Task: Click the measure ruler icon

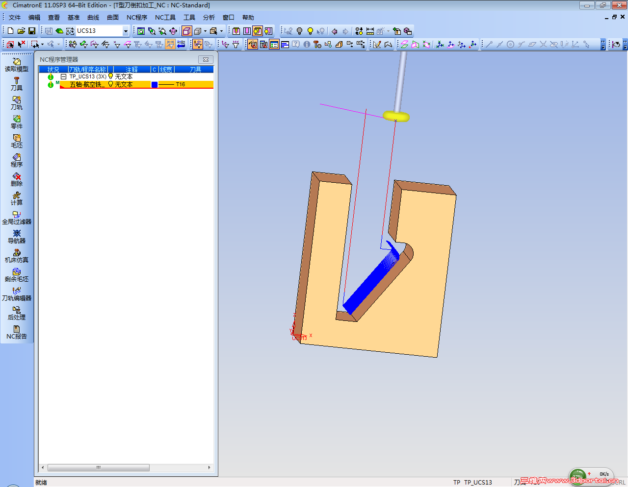Action: pyautogui.click(x=370, y=31)
